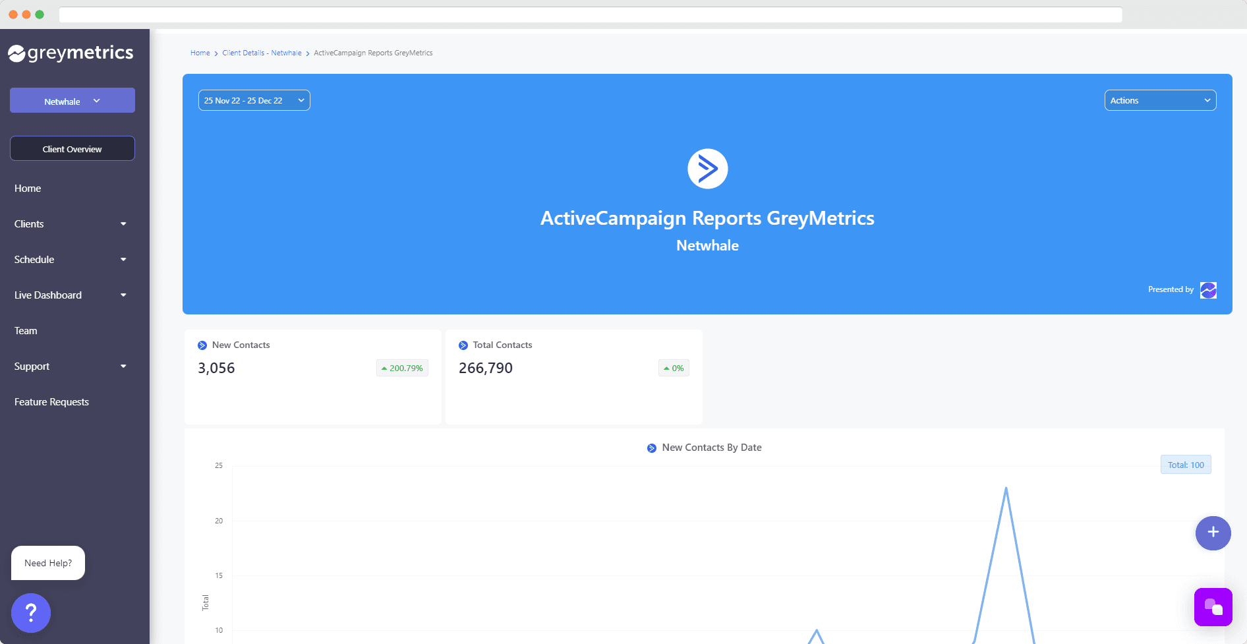Open the Netwhale client dropdown
Screen dimensions: 1247x644
click(72, 101)
